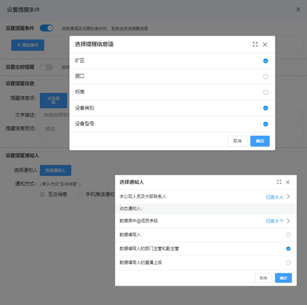Toggle the 设置提醒条件 switch off

pyautogui.click(x=47, y=28)
